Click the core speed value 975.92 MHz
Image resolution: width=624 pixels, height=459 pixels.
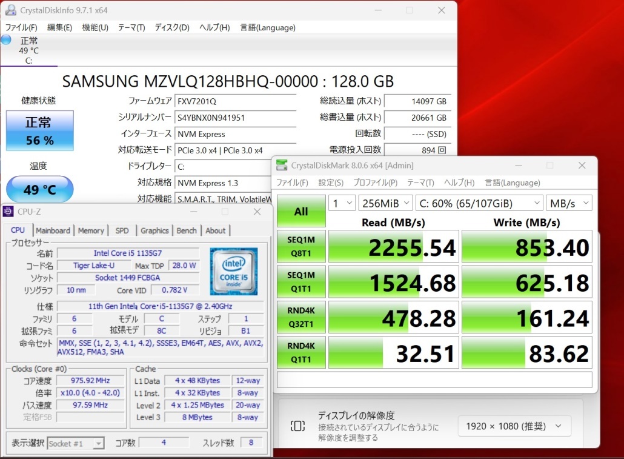point(90,381)
